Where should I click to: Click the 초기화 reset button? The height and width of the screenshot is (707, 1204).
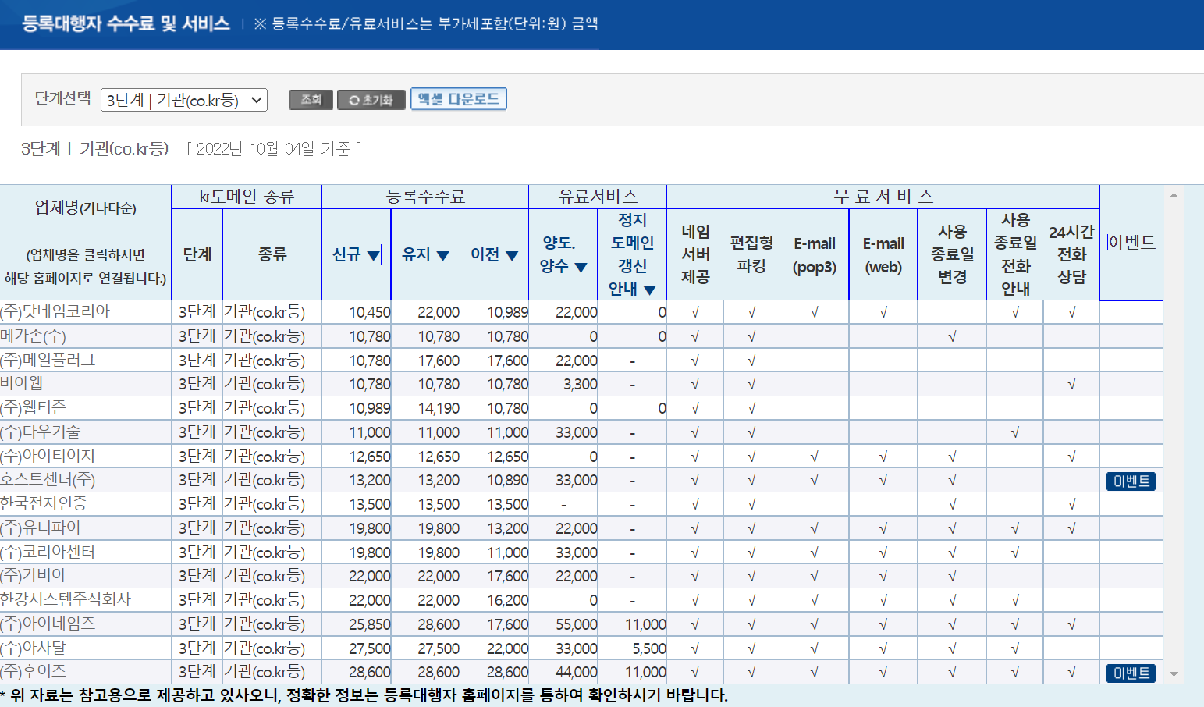(371, 100)
